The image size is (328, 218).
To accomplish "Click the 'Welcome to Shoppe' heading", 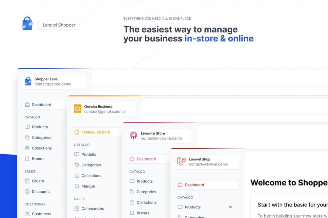I will [289, 182].
